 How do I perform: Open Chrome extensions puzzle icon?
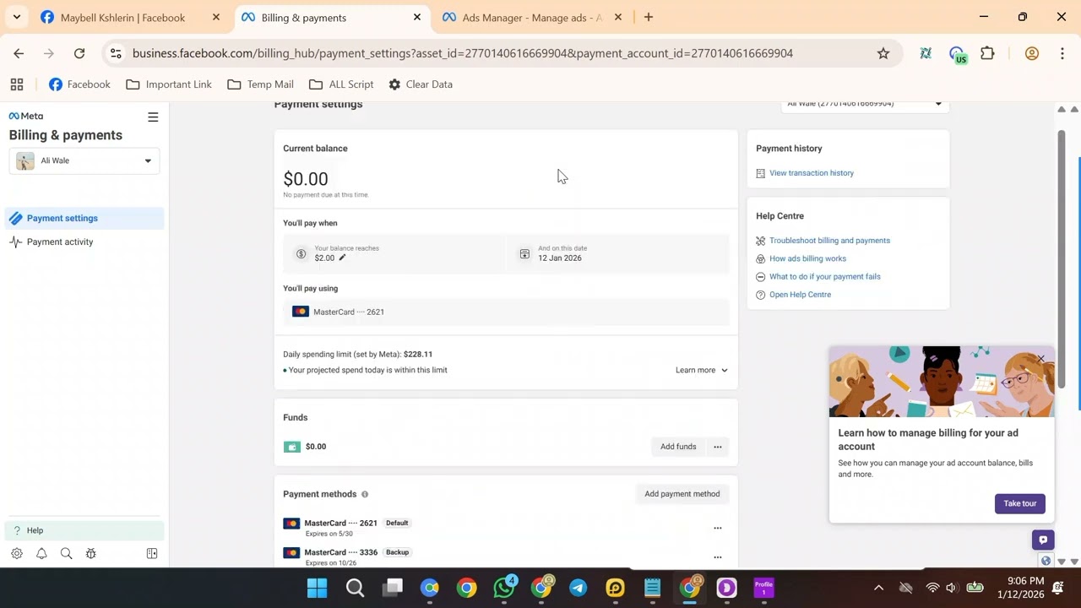987,53
